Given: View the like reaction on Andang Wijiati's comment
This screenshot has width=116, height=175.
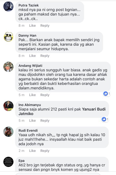Looking at the screenshot, I should (107, 94).
